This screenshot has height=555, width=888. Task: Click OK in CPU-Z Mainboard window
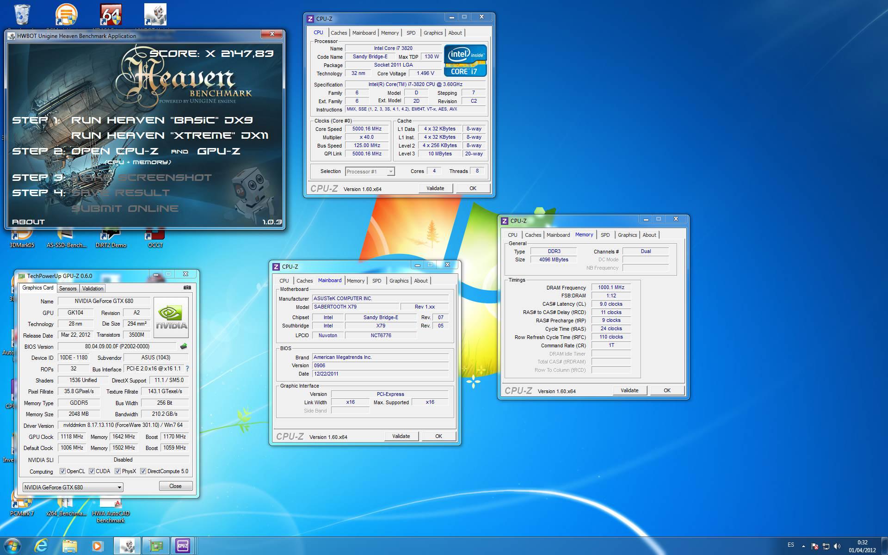438,436
